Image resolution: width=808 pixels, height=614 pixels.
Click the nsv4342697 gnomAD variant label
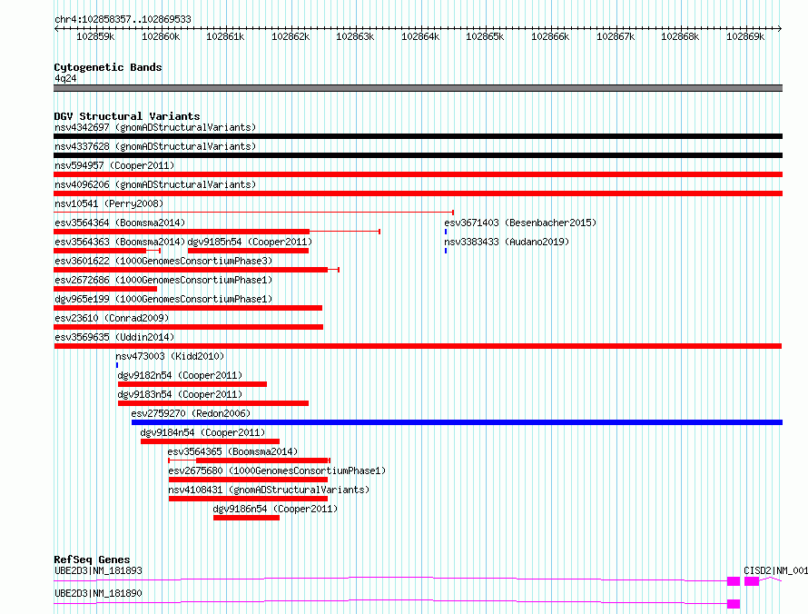155,127
